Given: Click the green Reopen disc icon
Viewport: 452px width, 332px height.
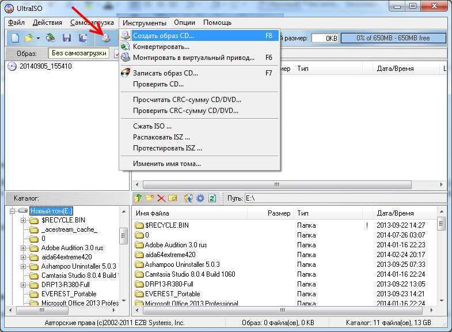Looking at the screenshot, I should click(x=51, y=38).
